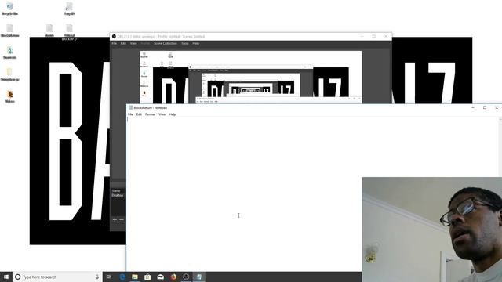Open the Recycle Bin desktop icon
Image resolution: width=502 pixels, height=282 pixels.
coord(9,9)
